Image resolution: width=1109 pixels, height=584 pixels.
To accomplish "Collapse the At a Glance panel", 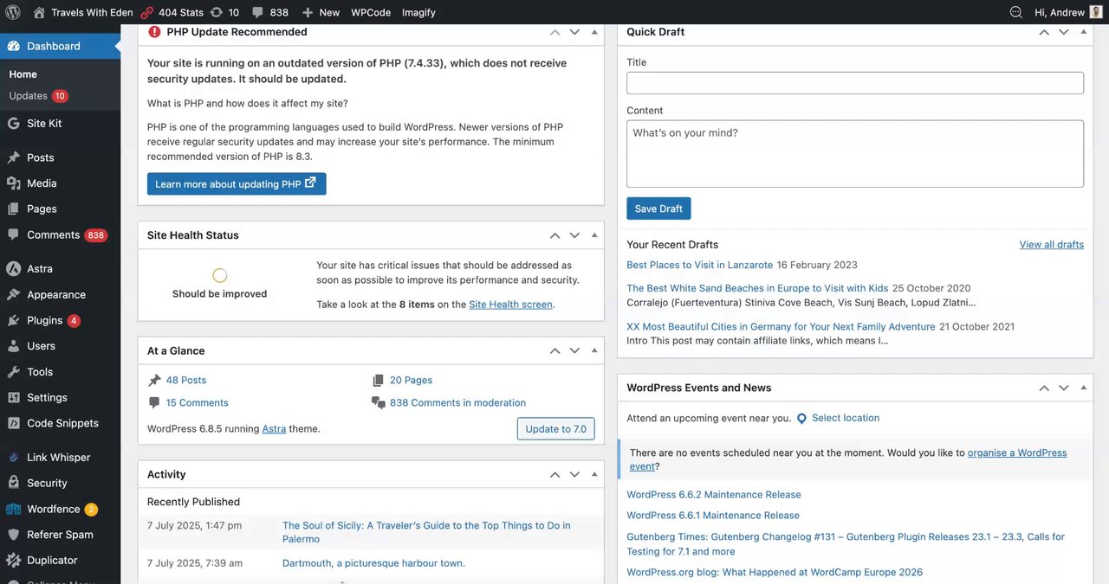I will click(x=594, y=350).
